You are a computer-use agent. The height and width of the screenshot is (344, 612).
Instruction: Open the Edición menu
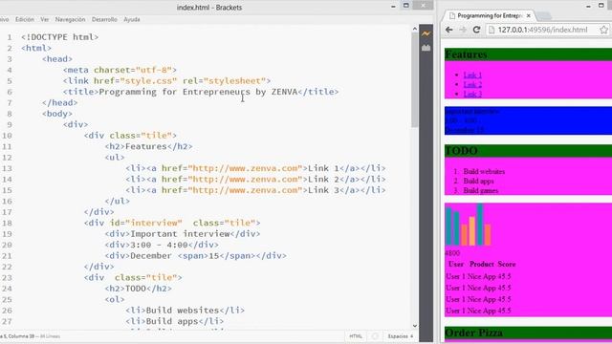(25, 19)
